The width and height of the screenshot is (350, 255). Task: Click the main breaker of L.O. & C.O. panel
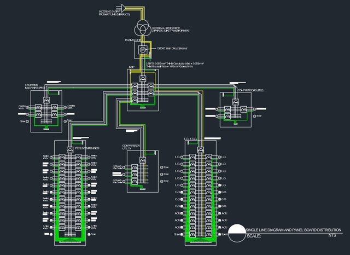coord(201,149)
